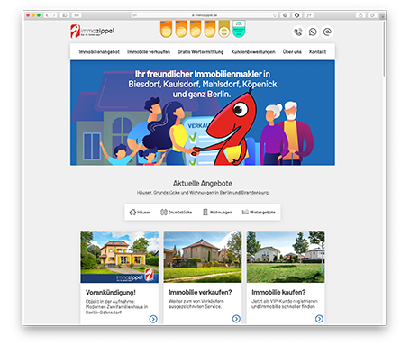Click the Safari share button
The height and width of the screenshot is (345, 410).
tap(360, 15)
